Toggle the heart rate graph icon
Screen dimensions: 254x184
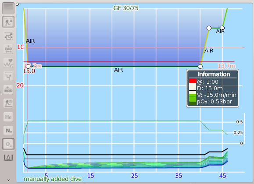(8, 63)
